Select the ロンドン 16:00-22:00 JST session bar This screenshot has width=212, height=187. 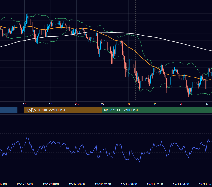[63, 110]
